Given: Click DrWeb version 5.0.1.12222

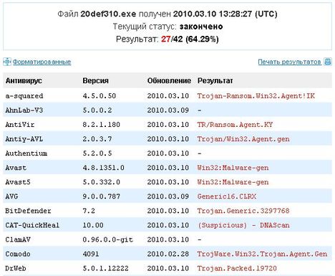Looking at the screenshot, I should pyautogui.click(x=105, y=268).
